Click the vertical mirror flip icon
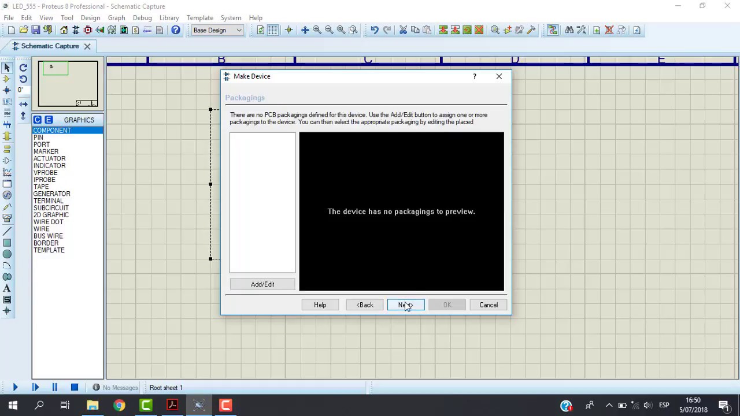The image size is (740, 416). [23, 116]
